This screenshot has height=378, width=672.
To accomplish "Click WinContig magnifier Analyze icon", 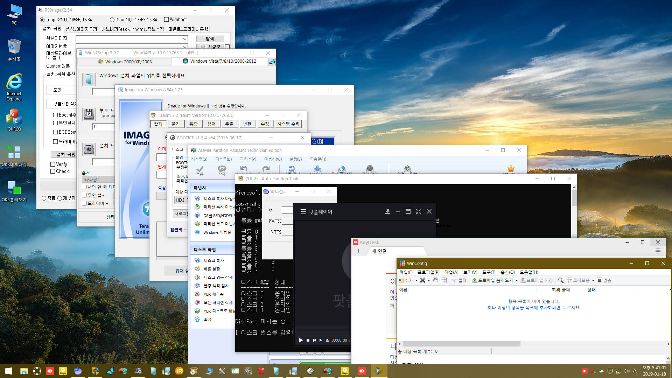I will (x=561, y=280).
